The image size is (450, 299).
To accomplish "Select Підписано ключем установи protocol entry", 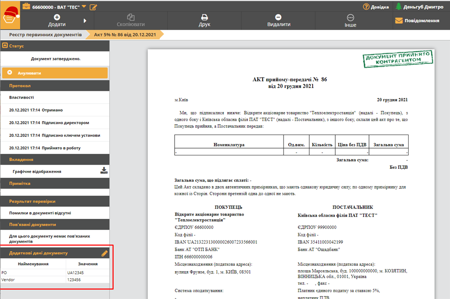I will click(55, 135).
